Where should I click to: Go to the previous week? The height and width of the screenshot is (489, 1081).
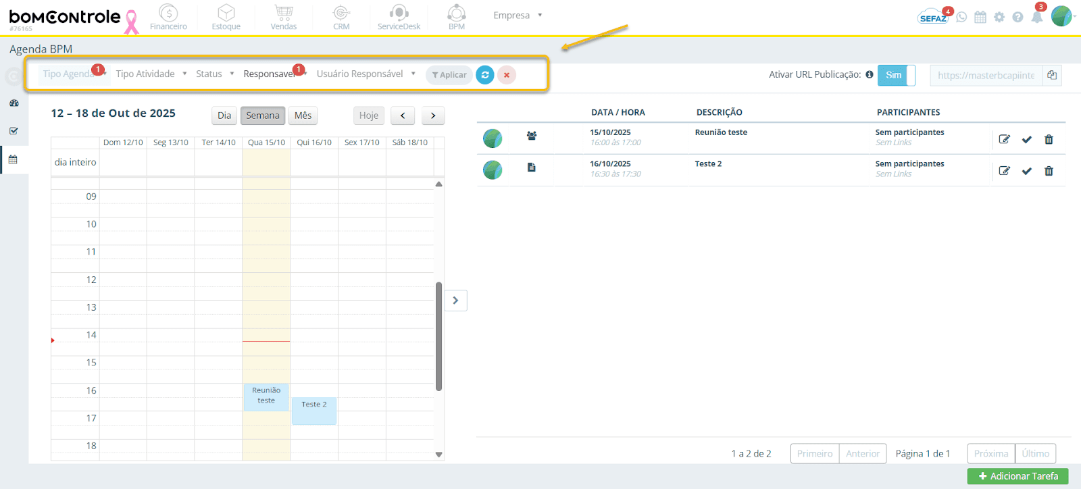(403, 115)
